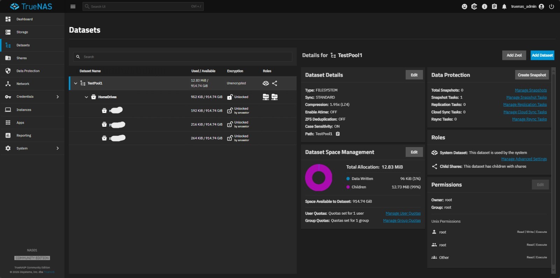Click the unlocked padlock icon on HomeDrives row
The height and width of the screenshot is (278, 560).
click(x=230, y=97)
